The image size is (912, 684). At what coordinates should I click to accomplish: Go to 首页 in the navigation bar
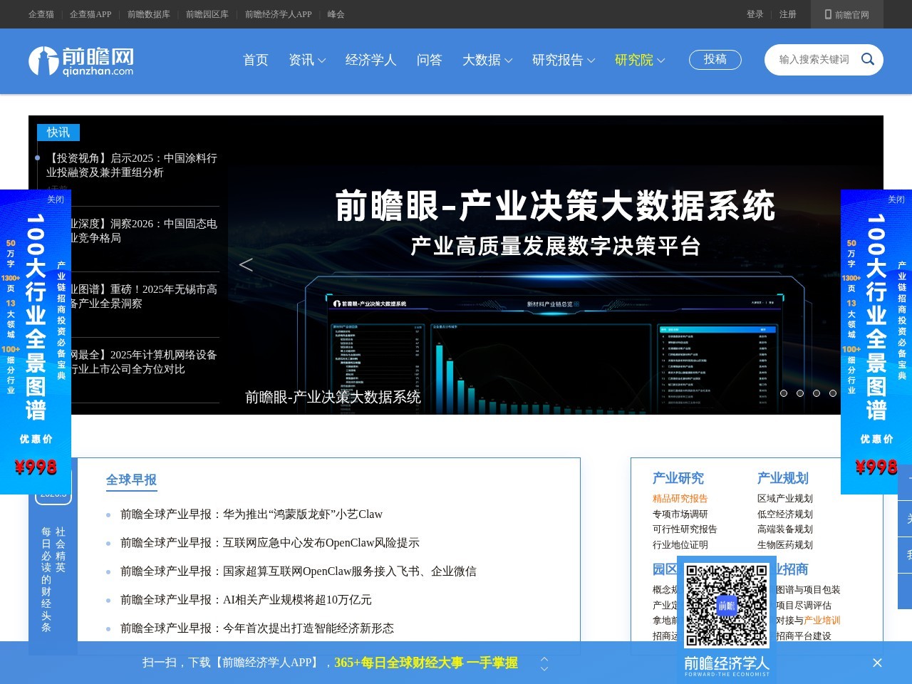(x=256, y=61)
